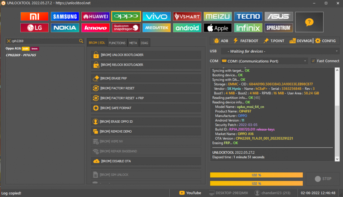Image resolution: width=343 pixels, height=197 pixels.
Task: Select the Tecno brand logo
Action: (x=248, y=16)
